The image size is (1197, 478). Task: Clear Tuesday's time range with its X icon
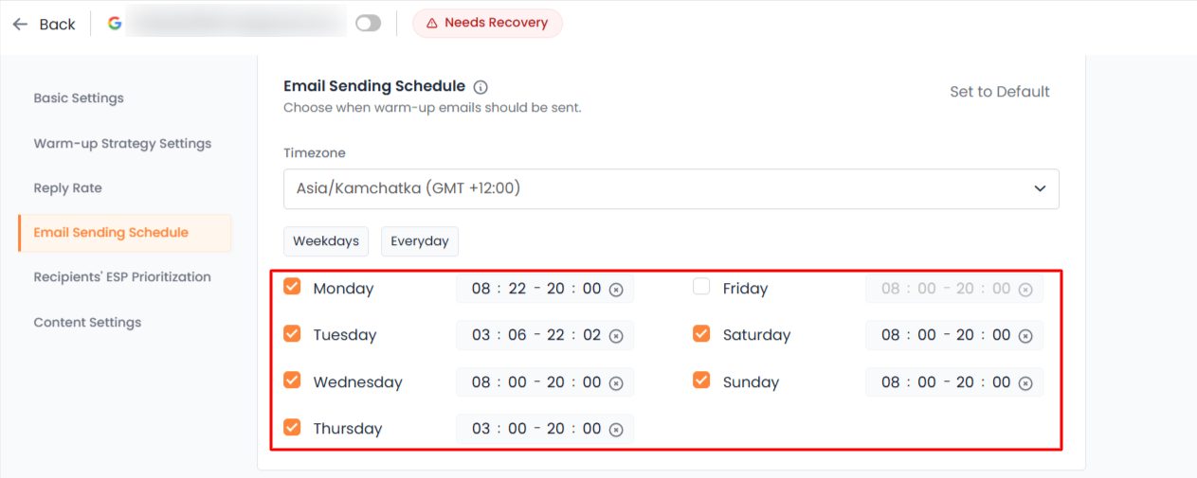(616, 336)
